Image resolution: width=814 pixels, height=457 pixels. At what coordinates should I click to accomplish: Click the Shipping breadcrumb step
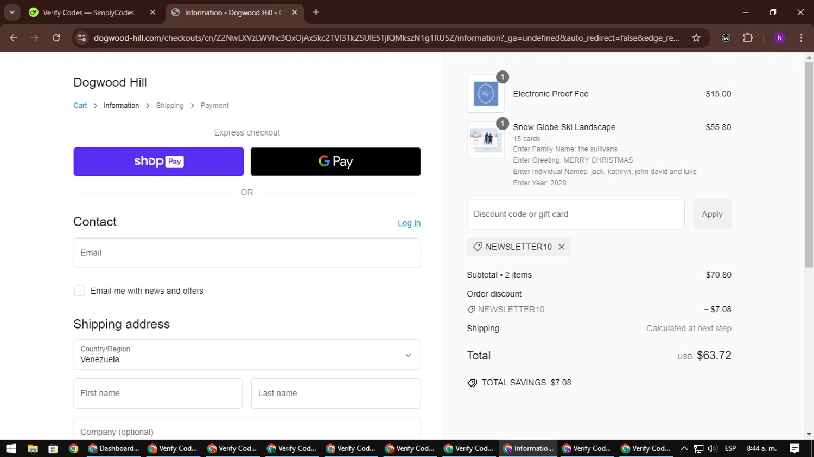(170, 106)
